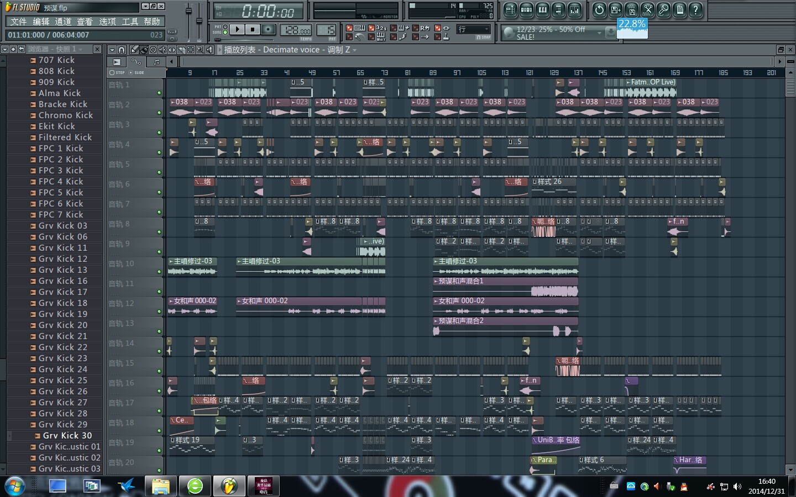796x497 pixels.
Task: Open the mixer window from top toolbar
Action: [575, 10]
